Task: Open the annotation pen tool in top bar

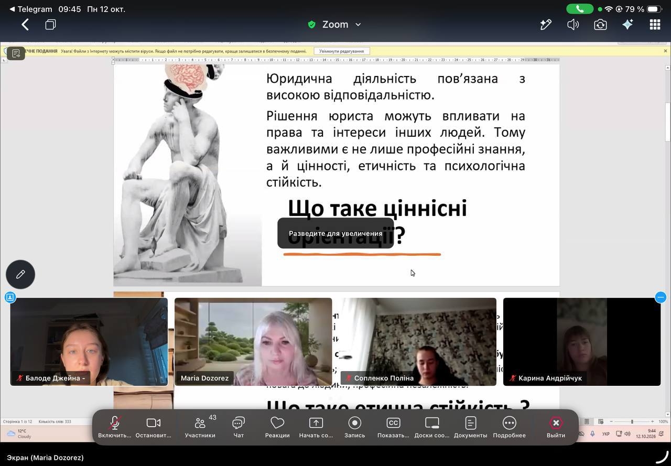Action: tap(546, 25)
